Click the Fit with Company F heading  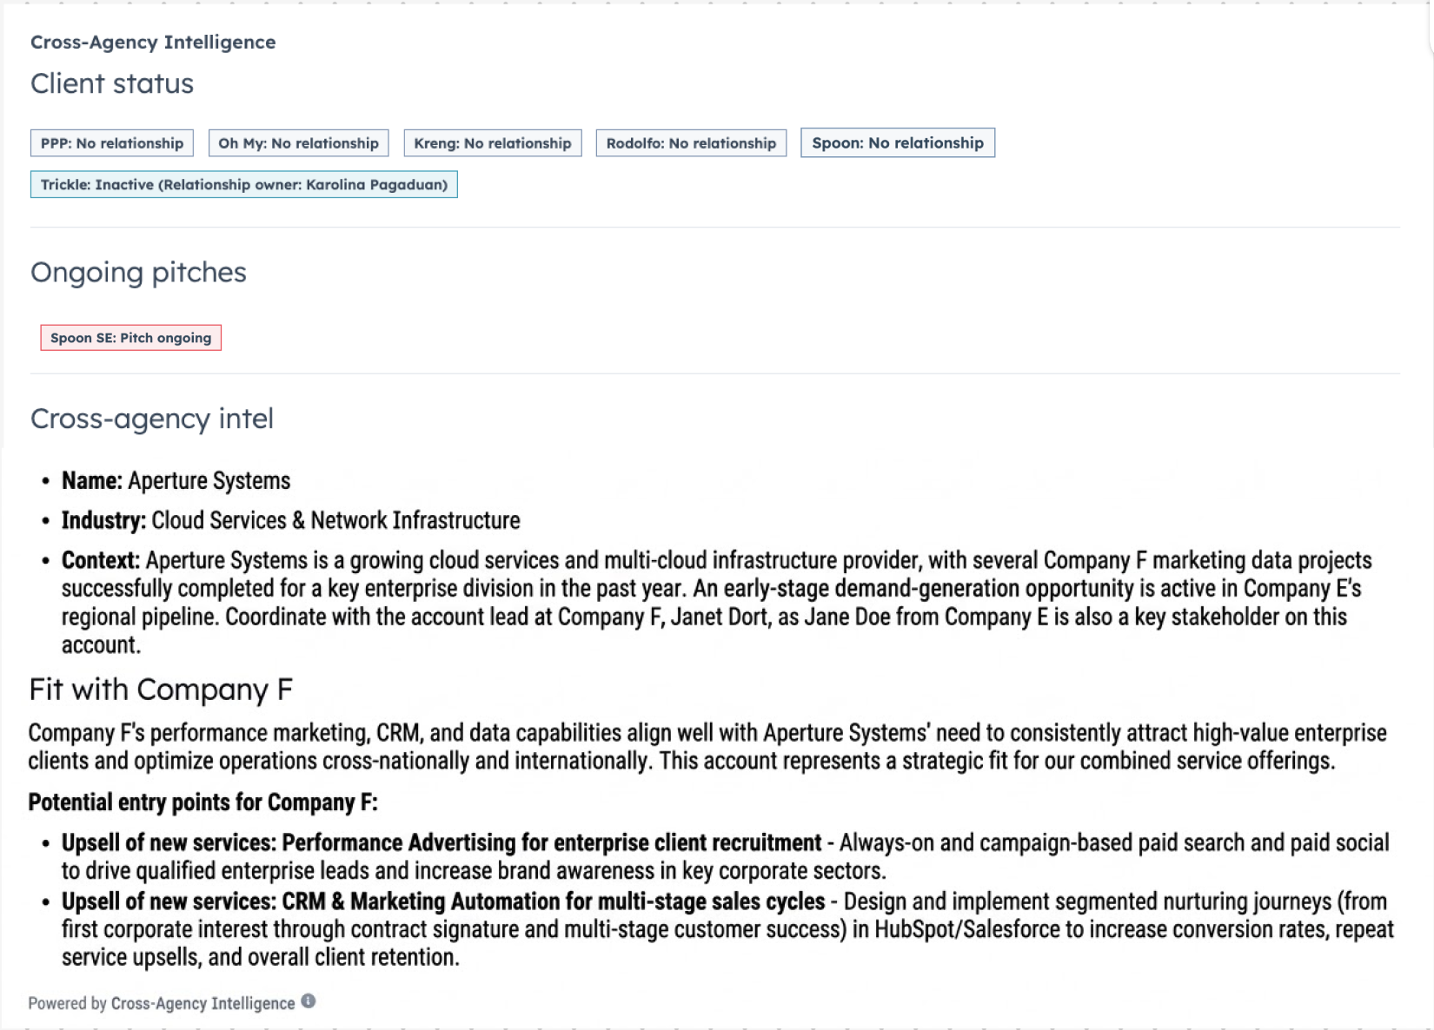tap(161, 690)
